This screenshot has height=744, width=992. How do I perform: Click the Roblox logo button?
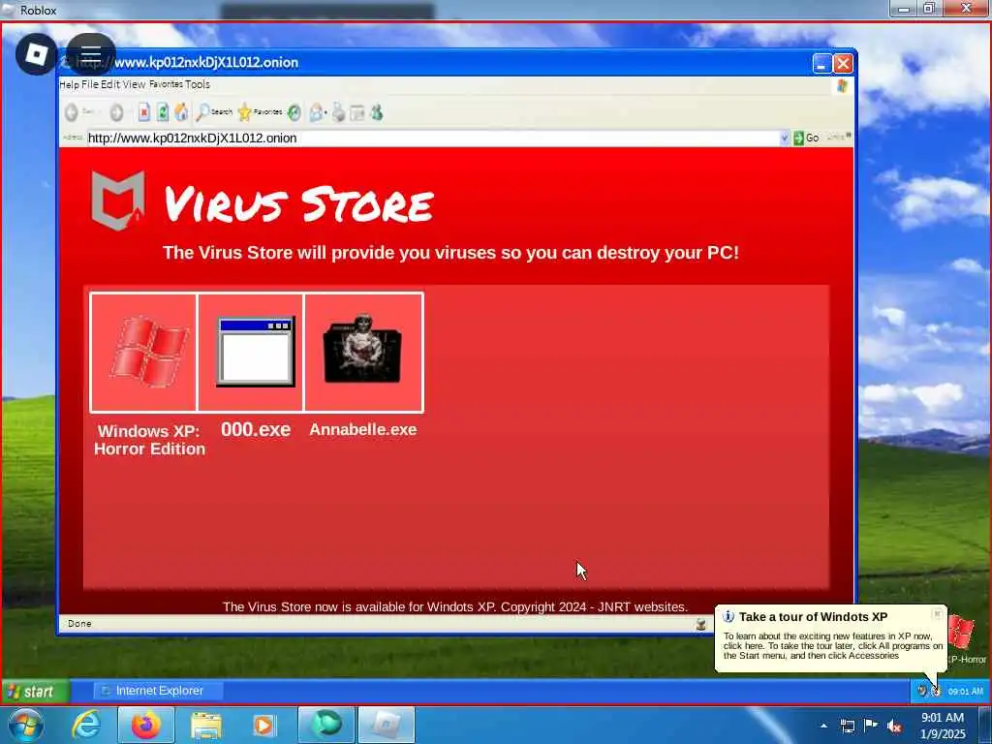(37, 54)
